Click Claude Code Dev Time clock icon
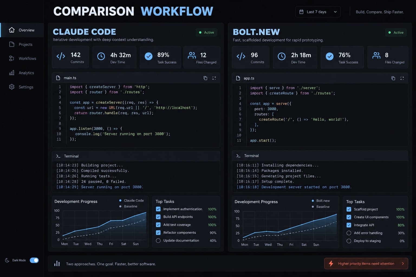Image resolution: width=416 pixels, height=277 pixels. [101, 56]
